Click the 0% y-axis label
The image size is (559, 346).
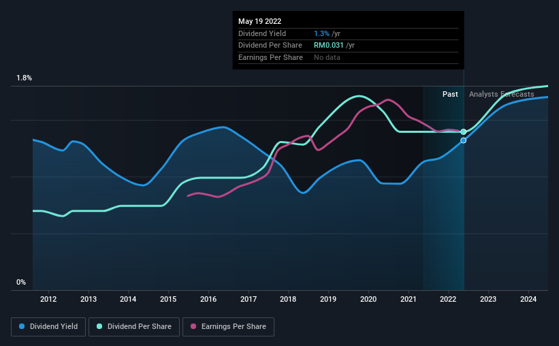point(21,282)
